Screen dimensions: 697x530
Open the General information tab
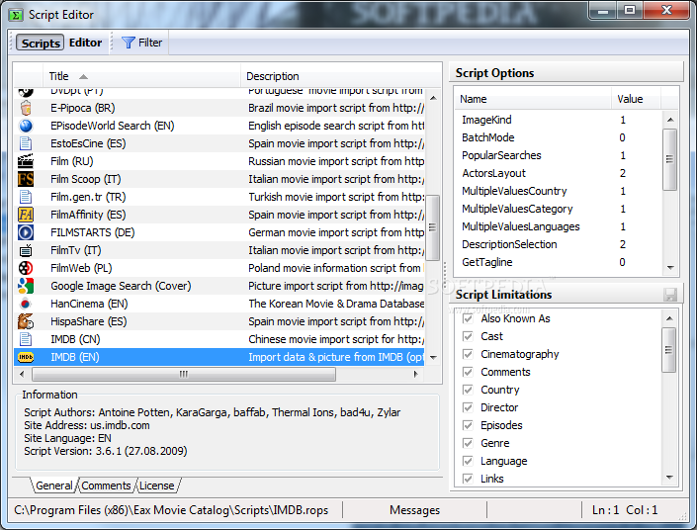click(53, 486)
